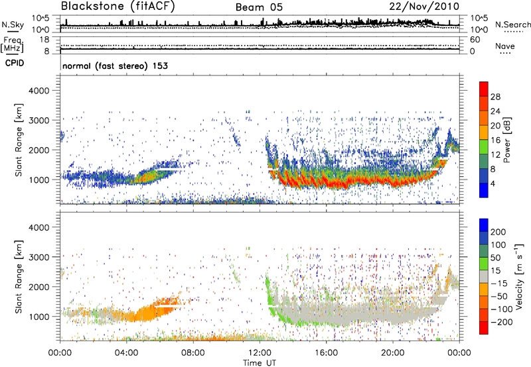Image resolution: width=531 pixels, height=367 pixels.
Task: Click the '28' tick on the Power scale
Action: [495, 97]
